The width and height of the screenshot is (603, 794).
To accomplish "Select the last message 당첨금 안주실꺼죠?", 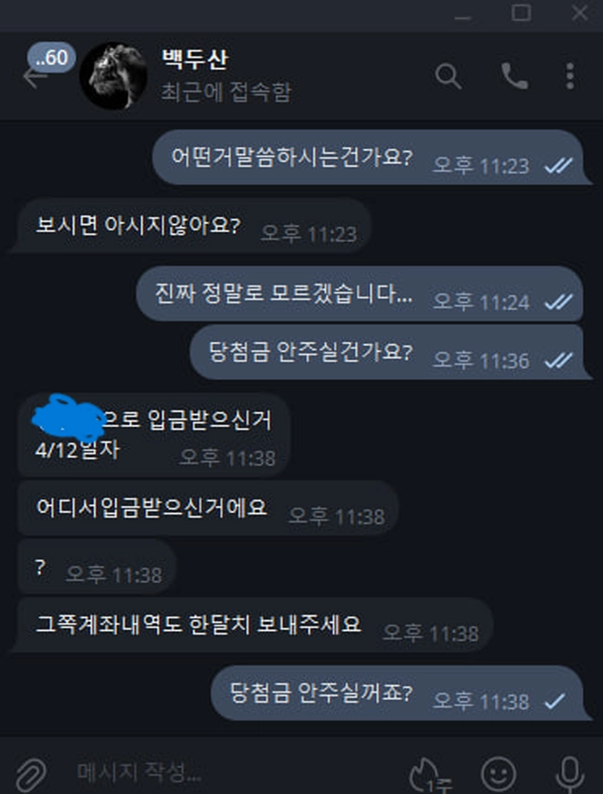I will point(400,693).
